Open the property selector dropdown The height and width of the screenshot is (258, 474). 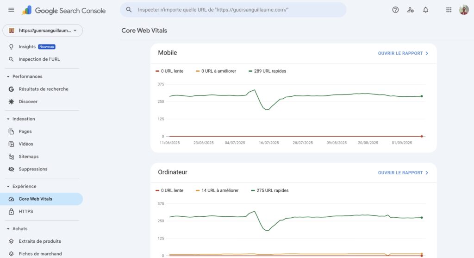pyautogui.click(x=43, y=30)
